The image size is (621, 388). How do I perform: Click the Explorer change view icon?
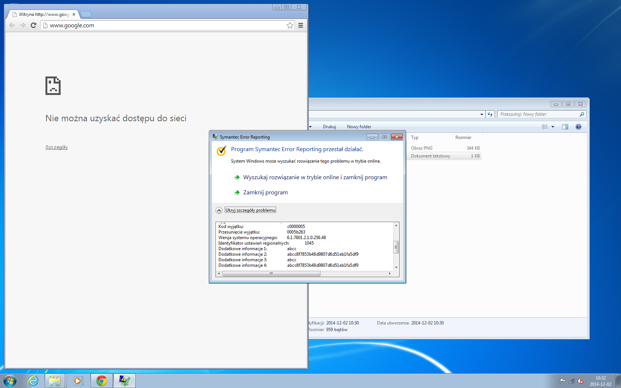coord(545,127)
